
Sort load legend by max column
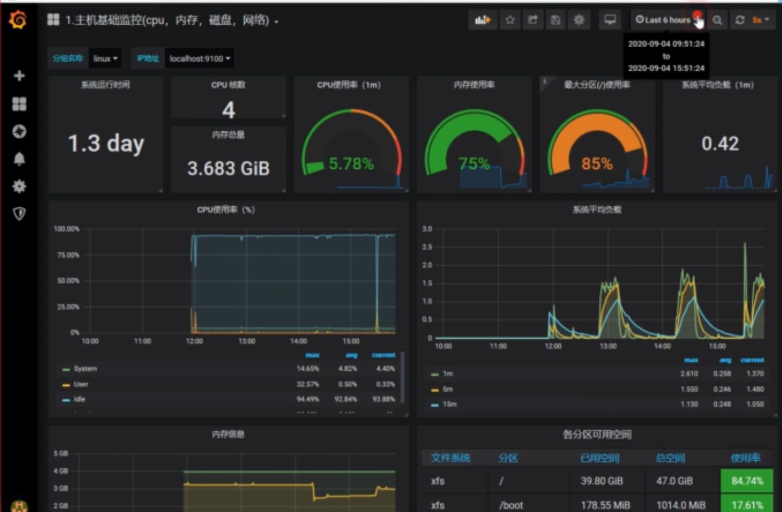tap(691, 360)
